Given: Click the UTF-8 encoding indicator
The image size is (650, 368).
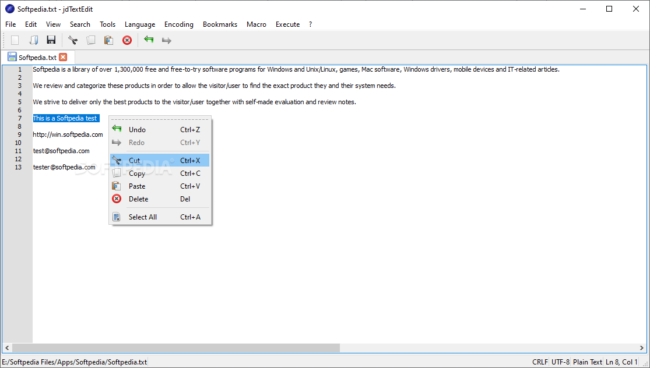Looking at the screenshot, I should [560, 362].
